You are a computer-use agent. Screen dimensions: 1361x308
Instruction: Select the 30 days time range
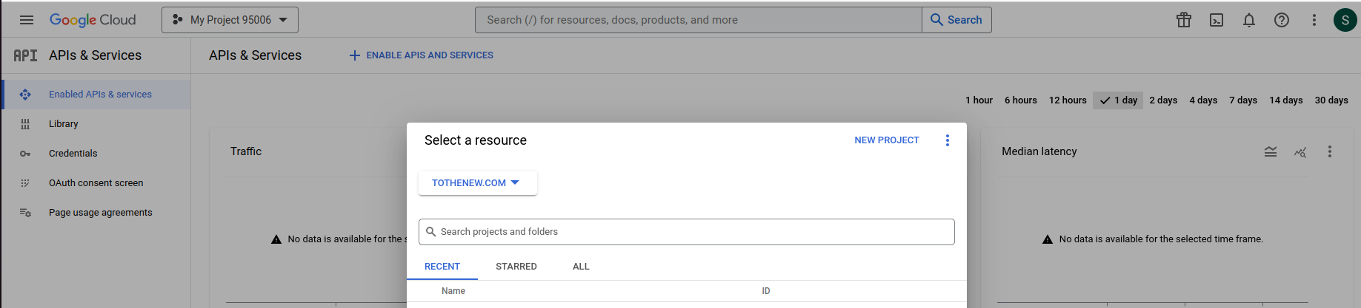coord(1331,100)
